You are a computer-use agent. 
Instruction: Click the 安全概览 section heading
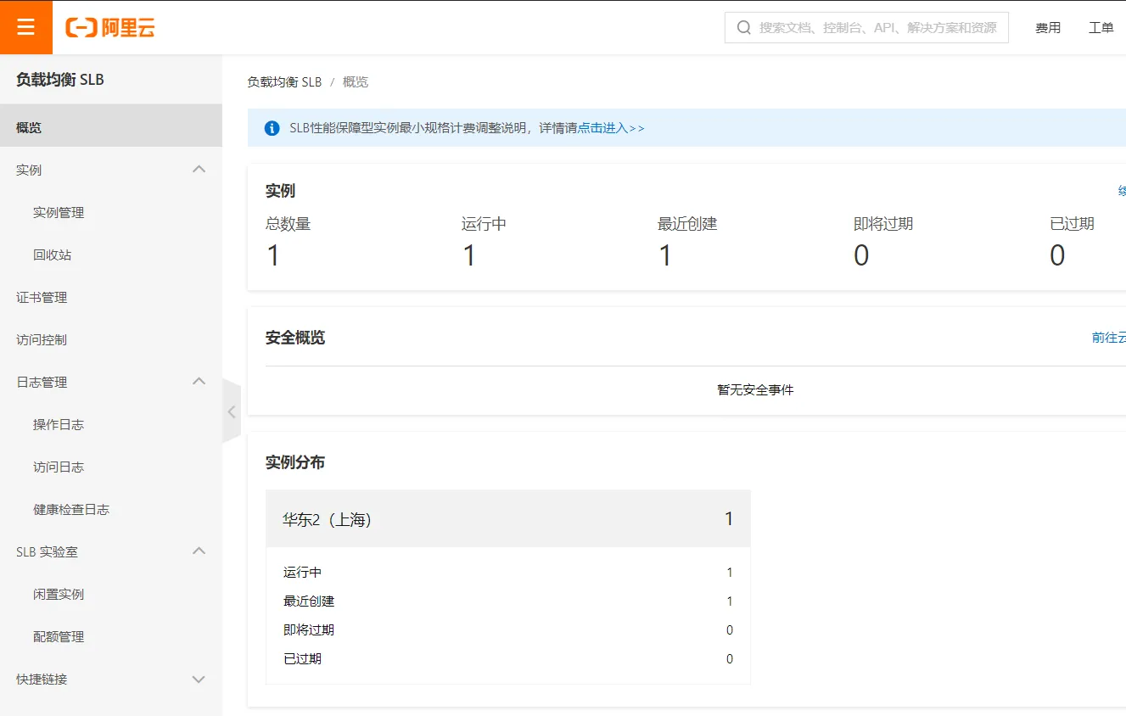(295, 338)
